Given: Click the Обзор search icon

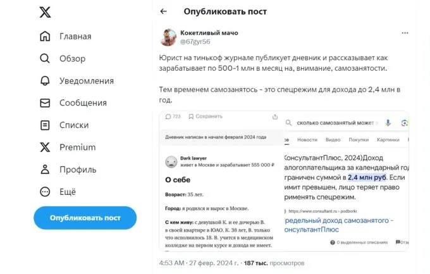Looking at the screenshot, I should [45, 58].
